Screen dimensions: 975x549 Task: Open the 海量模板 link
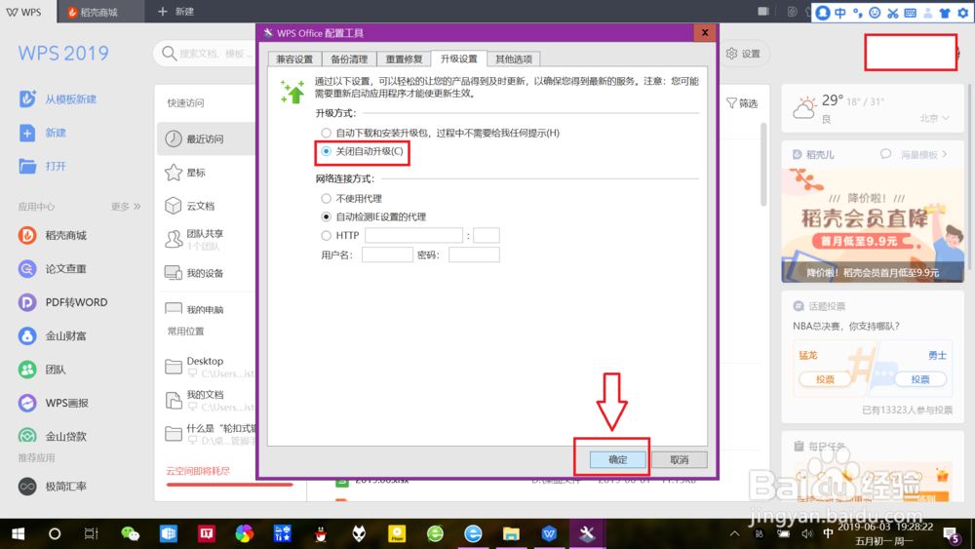pyautogui.click(x=922, y=154)
